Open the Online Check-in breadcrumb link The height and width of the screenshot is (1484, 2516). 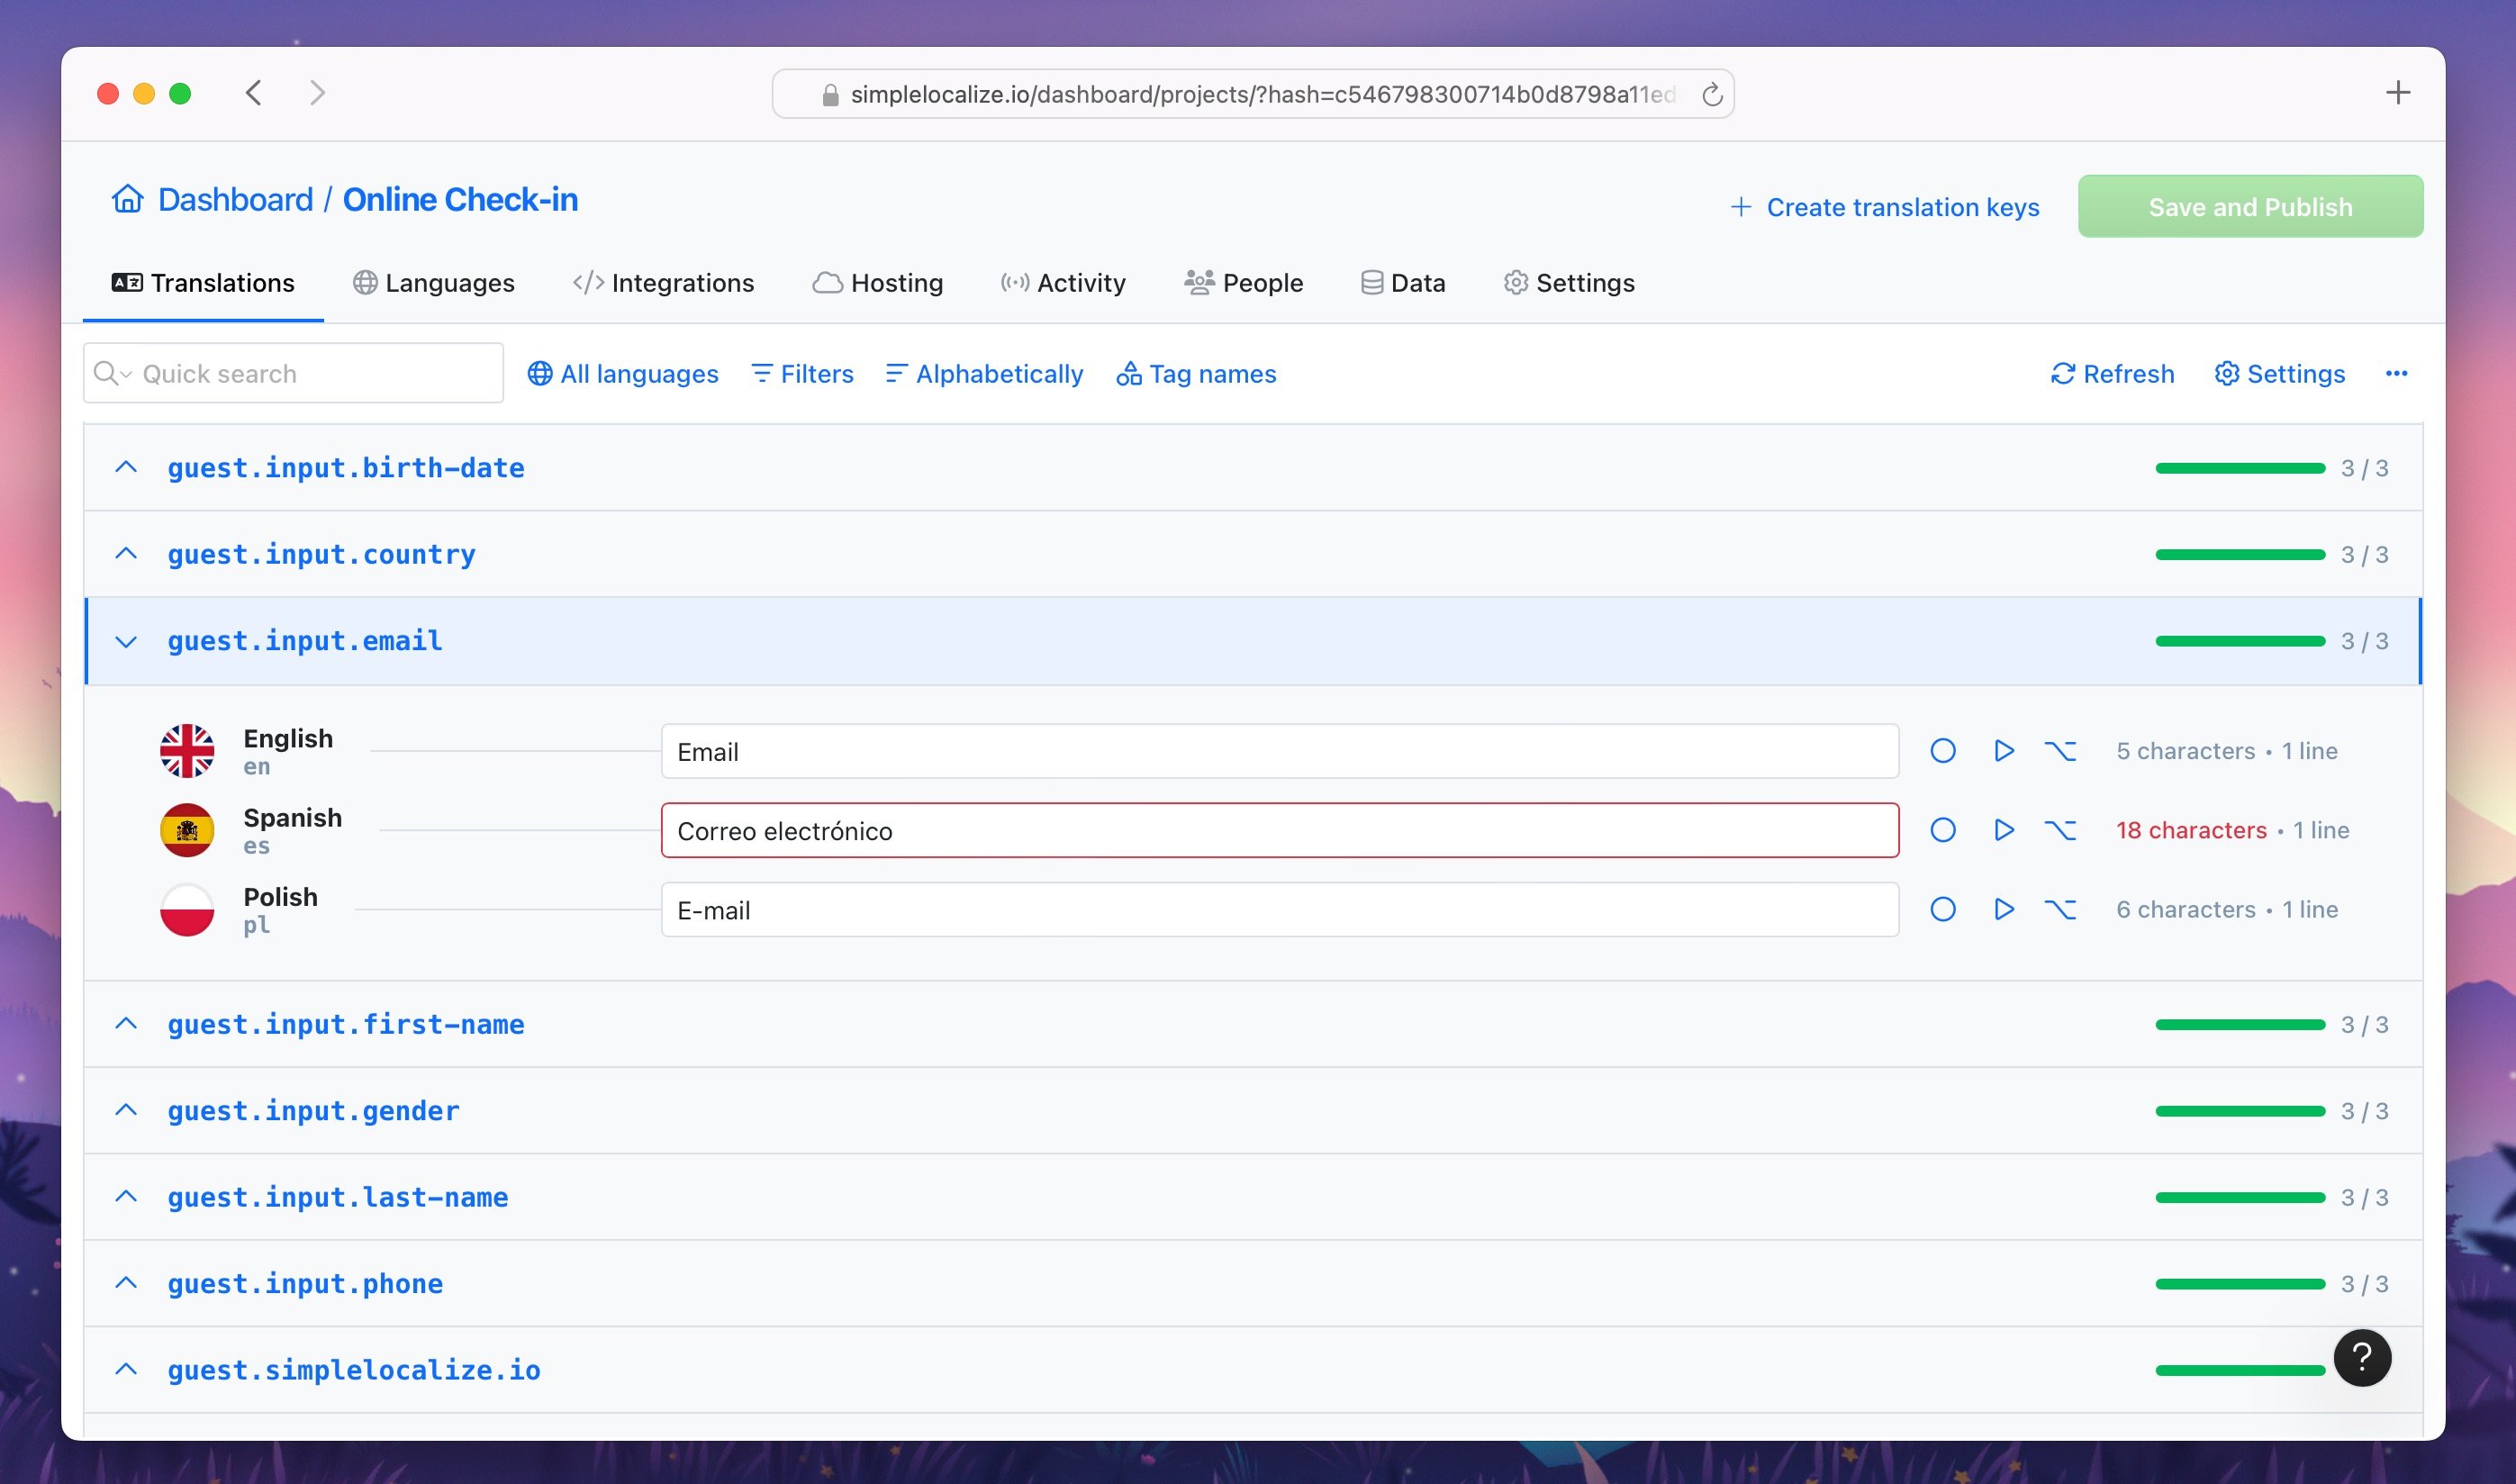[x=460, y=199]
